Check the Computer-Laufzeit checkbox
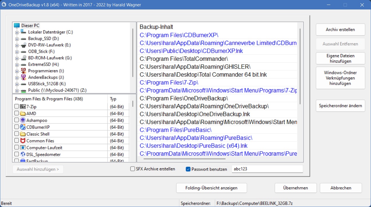This screenshot has width=371, height=207. click(16, 148)
